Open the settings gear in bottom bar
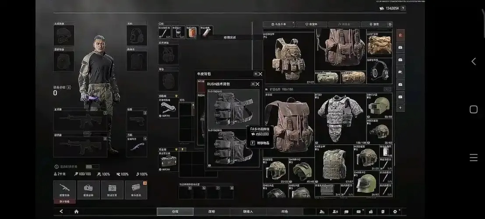485x219 pixels. (x=395, y=212)
